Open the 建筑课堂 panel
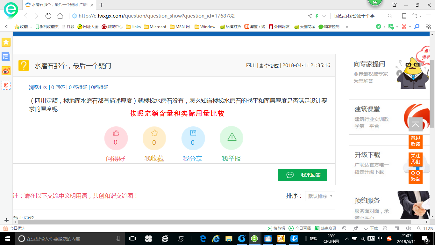435x245 pixels. point(389,117)
